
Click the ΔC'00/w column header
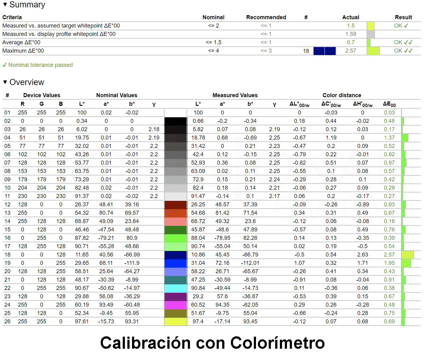[x=331, y=104]
